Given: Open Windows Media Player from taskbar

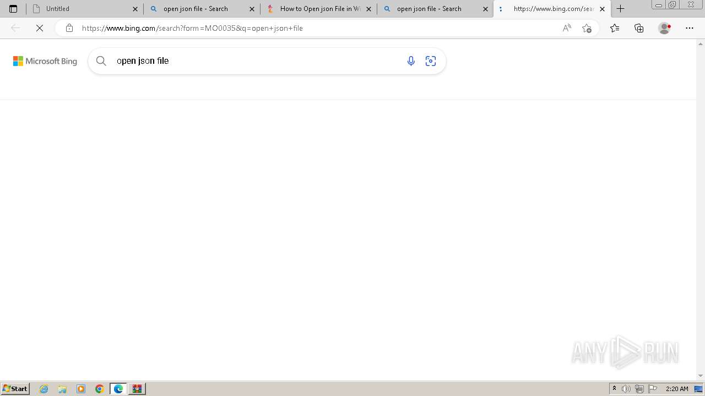Looking at the screenshot, I should tap(81, 389).
